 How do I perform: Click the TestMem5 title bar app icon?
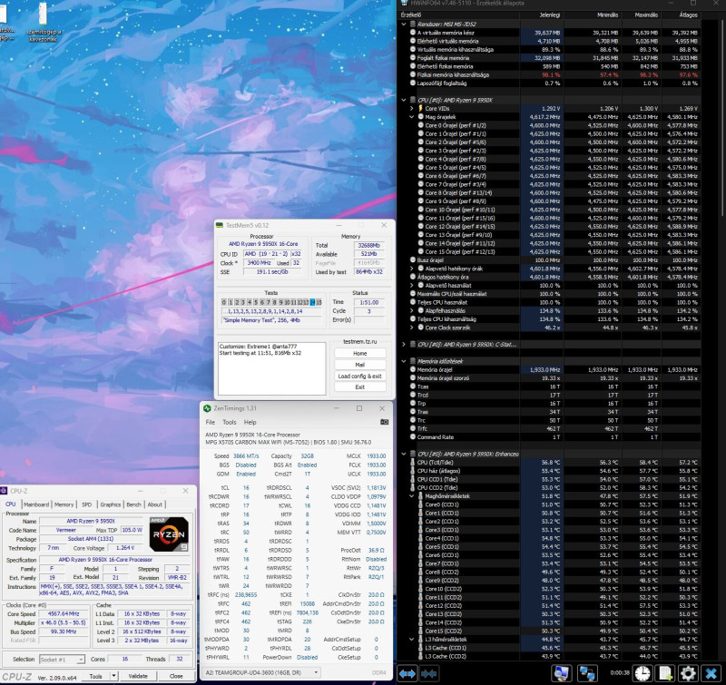[220, 225]
